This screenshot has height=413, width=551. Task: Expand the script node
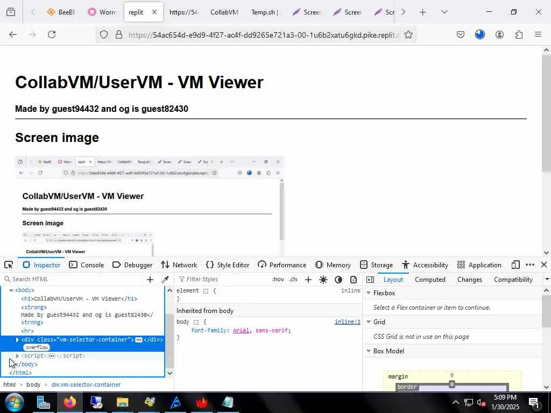click(17, 356)
